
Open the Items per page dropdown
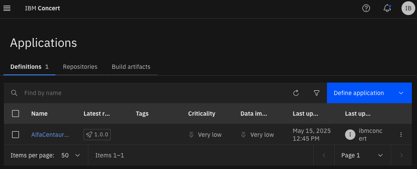[x=71, y=155]
